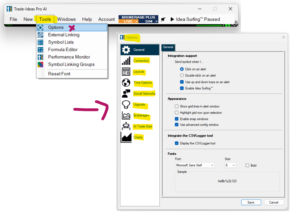The image size is (294, 212).
Task: Enable Show grid lines in alert window
Action: [177, 106]
